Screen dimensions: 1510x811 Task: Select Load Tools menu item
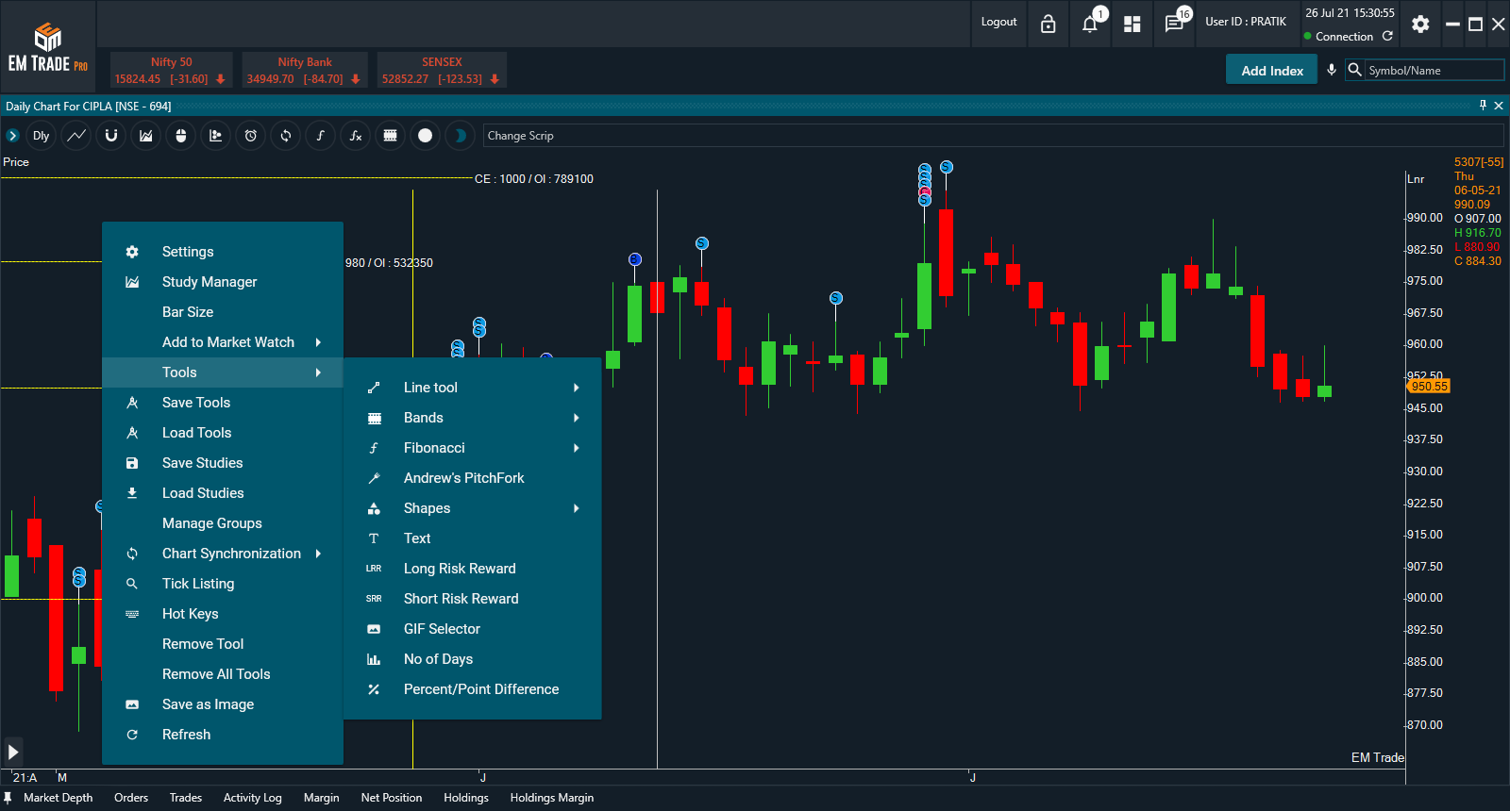[223, 433]
